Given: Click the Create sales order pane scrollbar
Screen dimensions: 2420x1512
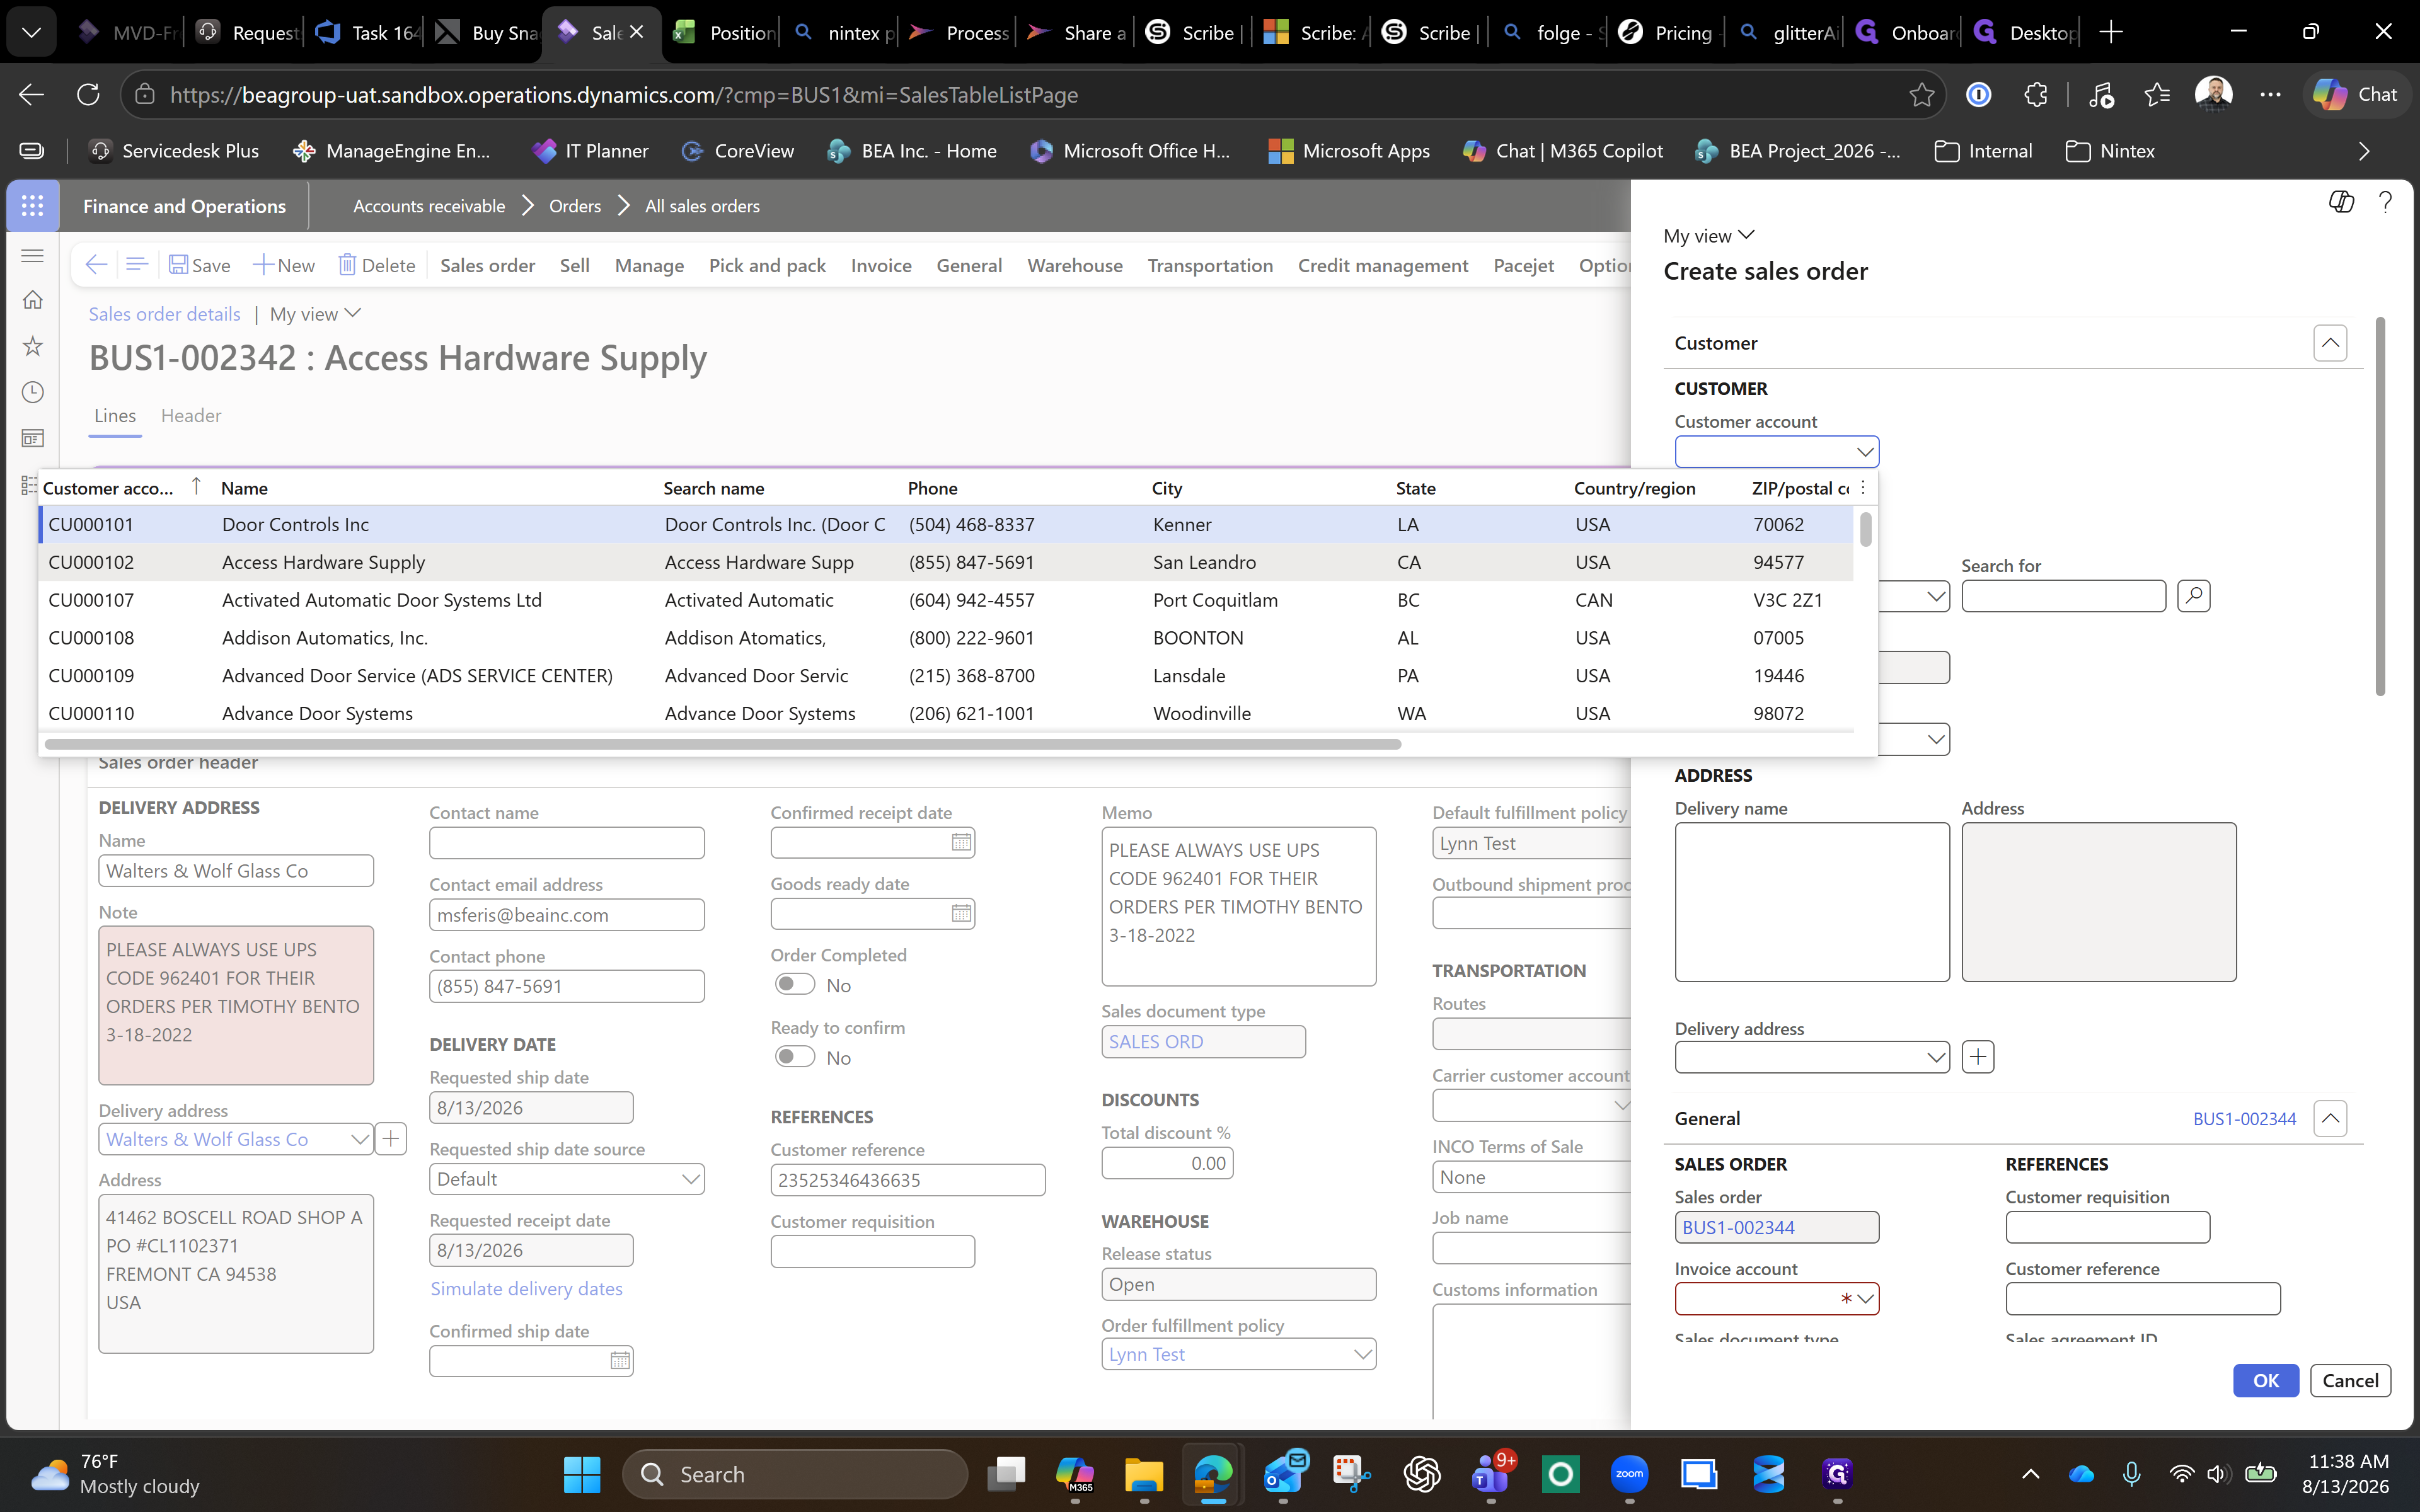Looking at the screenshot, I should [2380, 506].
